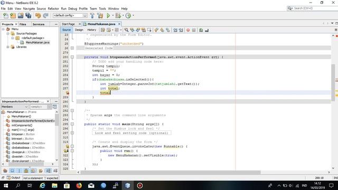Click the Shift Line Left editor icon

click(x=175, y=30)
